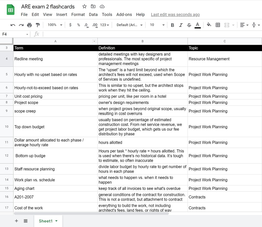Open the View menu

point(47,15)
